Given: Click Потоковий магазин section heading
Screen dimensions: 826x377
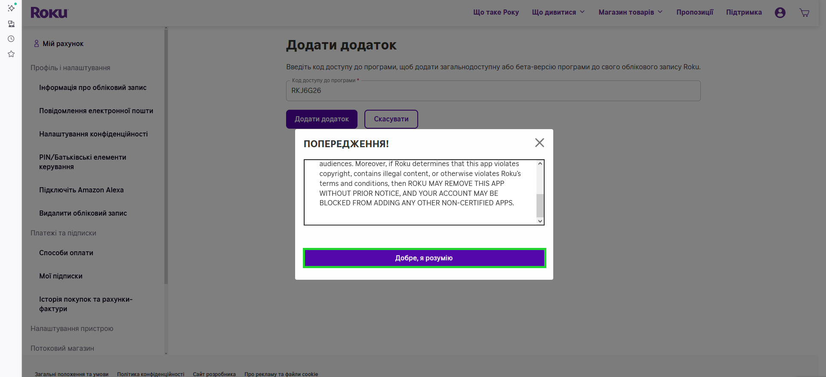Looking at the screenshot, I should click(x=62, y=348).
